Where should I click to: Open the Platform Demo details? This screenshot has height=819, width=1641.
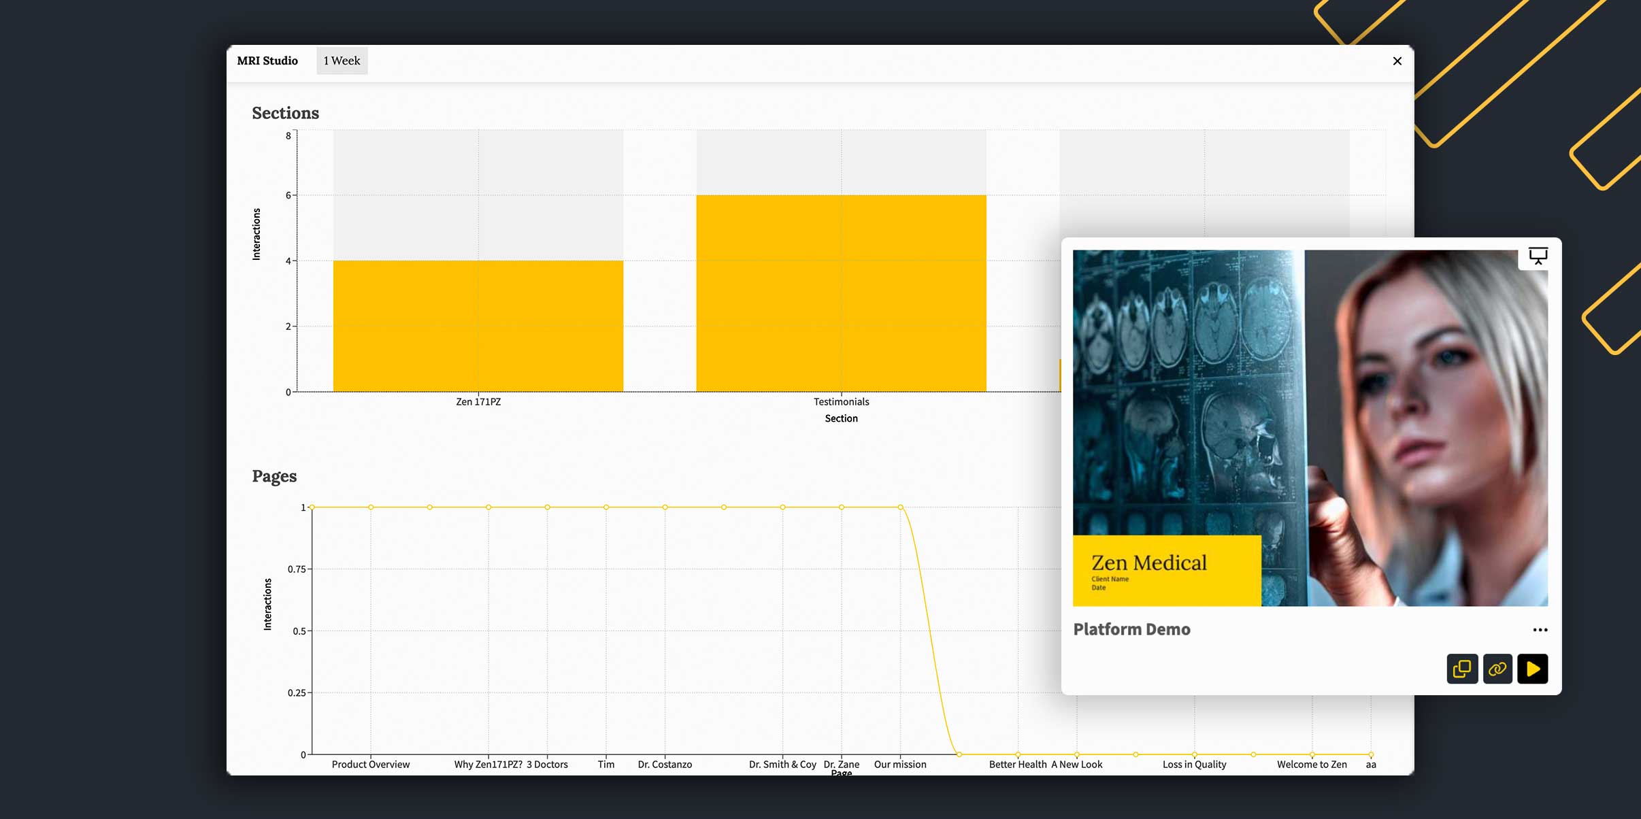[x=1131, y=629]
